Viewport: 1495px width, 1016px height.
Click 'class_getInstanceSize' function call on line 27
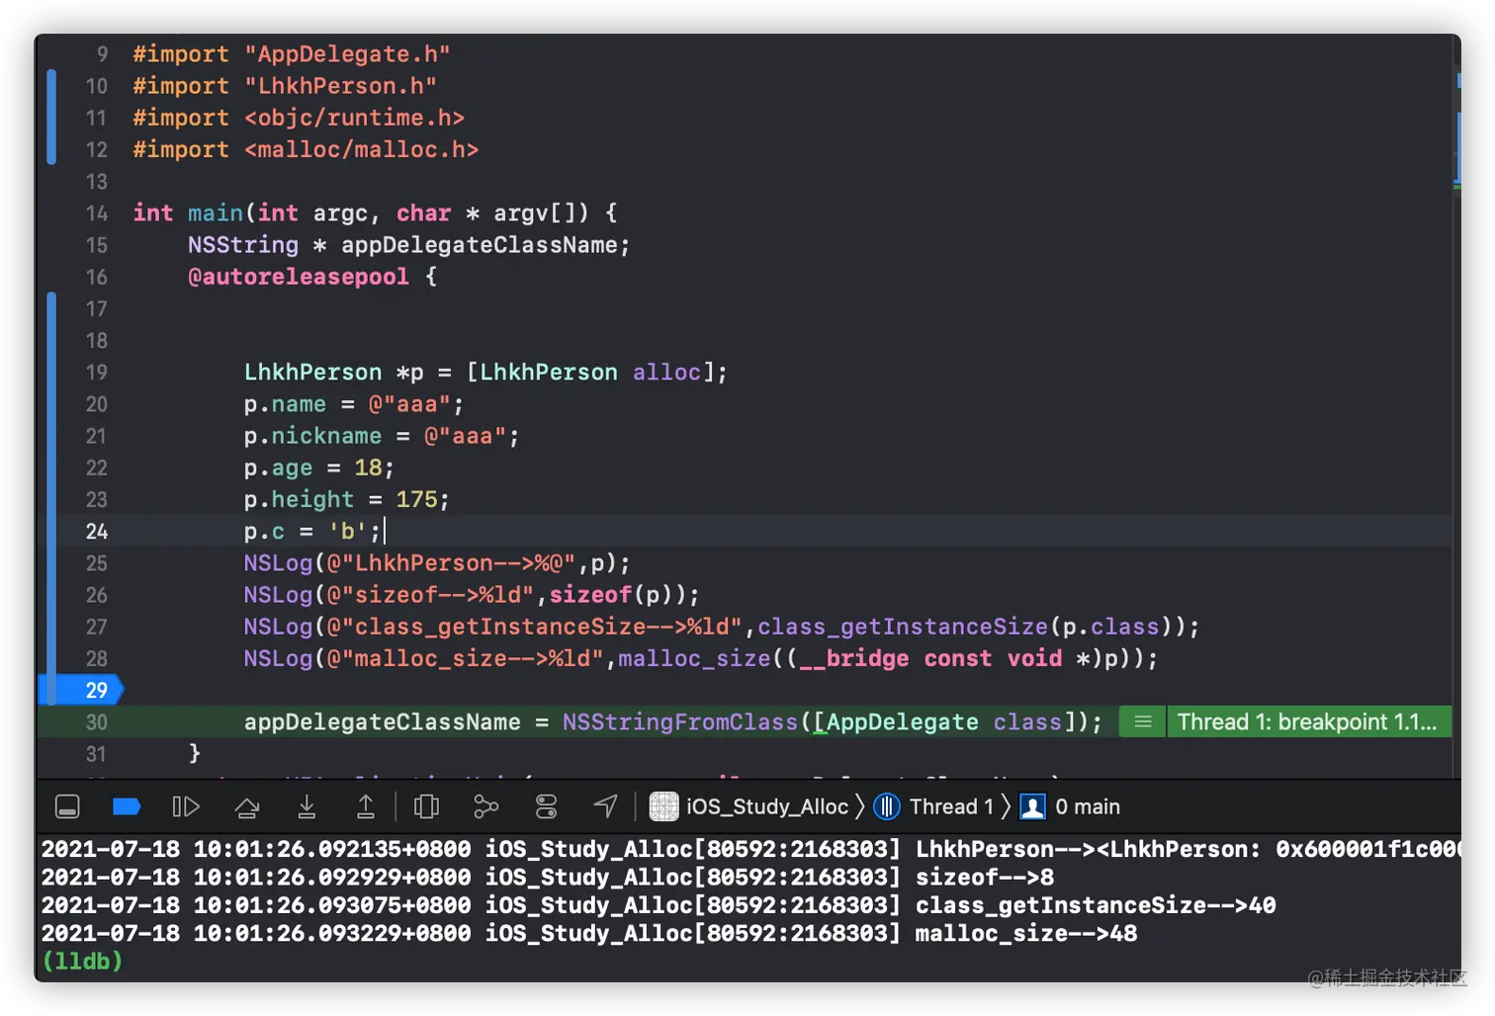[x=903, y=627]
